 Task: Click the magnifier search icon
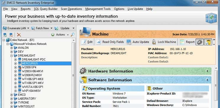point(73,35)
